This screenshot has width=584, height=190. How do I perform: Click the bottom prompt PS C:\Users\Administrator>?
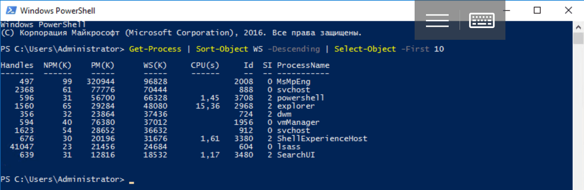click(63, 180)
